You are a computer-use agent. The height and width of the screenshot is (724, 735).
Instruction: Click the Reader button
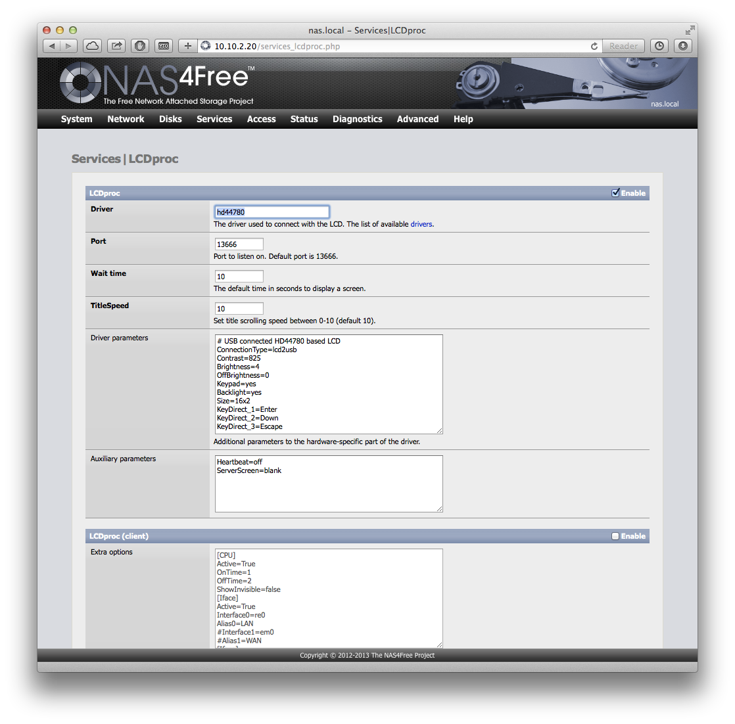click(623, 47)
